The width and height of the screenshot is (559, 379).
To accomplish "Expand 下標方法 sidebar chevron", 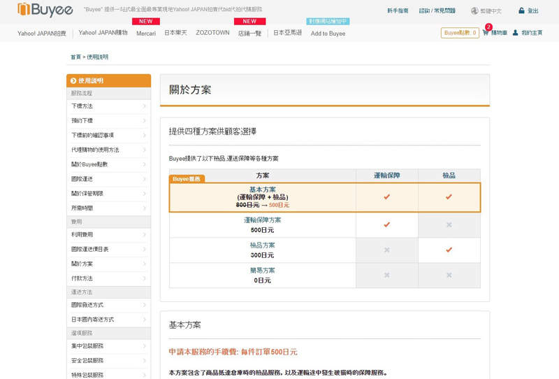I will (144, 106).
